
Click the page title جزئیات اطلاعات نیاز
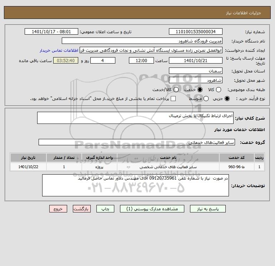coord(243,13)
